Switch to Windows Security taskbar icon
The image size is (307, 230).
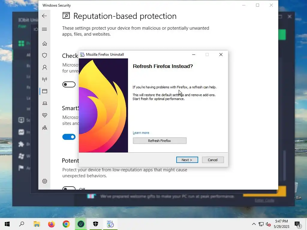pos(96,224)
